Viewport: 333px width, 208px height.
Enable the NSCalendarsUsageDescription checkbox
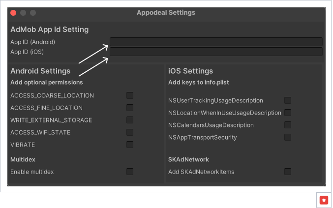pos(288,125)
